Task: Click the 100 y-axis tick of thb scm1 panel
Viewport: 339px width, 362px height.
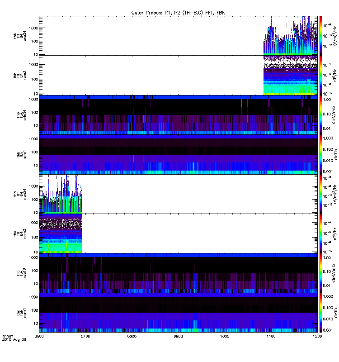Action: pyautogui.click(x=35, y=152)
